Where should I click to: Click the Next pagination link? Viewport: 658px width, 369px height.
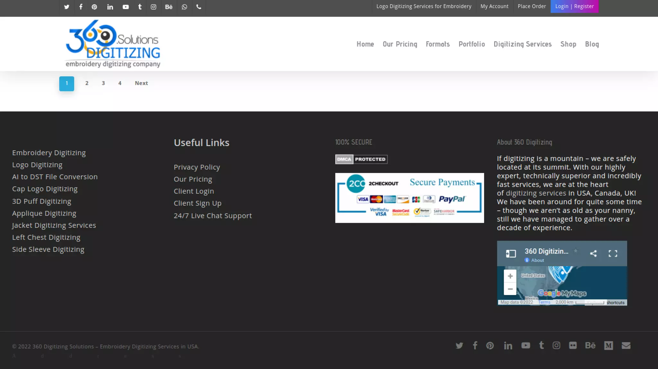pyautogui.click(x=141, y=83)
